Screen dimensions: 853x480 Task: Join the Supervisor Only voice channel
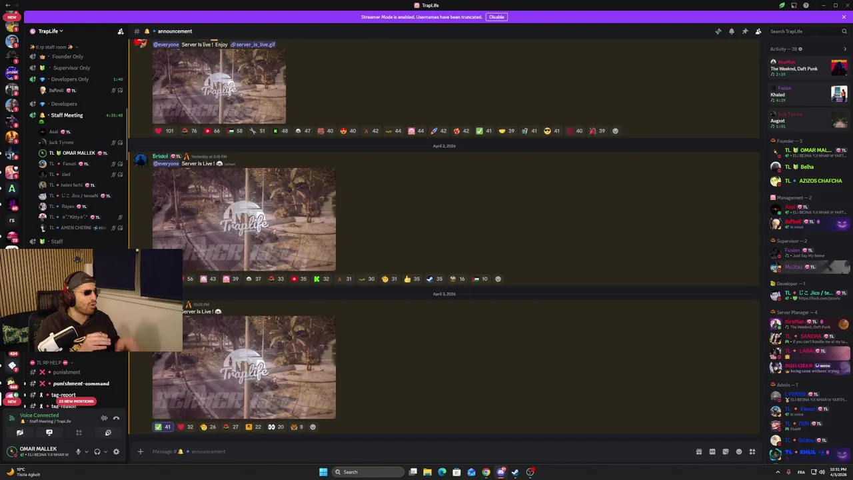pos(70,68)
